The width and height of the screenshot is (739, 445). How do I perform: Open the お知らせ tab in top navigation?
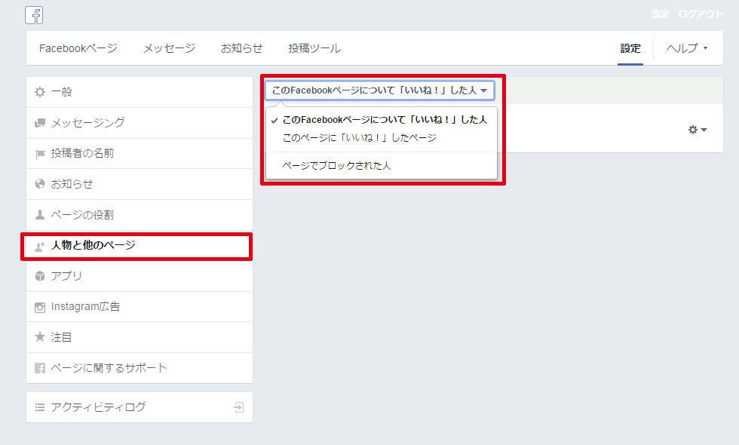pos(242,48)
